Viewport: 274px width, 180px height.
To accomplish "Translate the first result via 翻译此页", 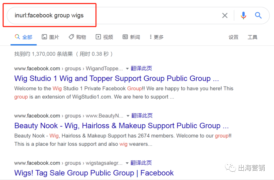I will [x=141, y=68].
